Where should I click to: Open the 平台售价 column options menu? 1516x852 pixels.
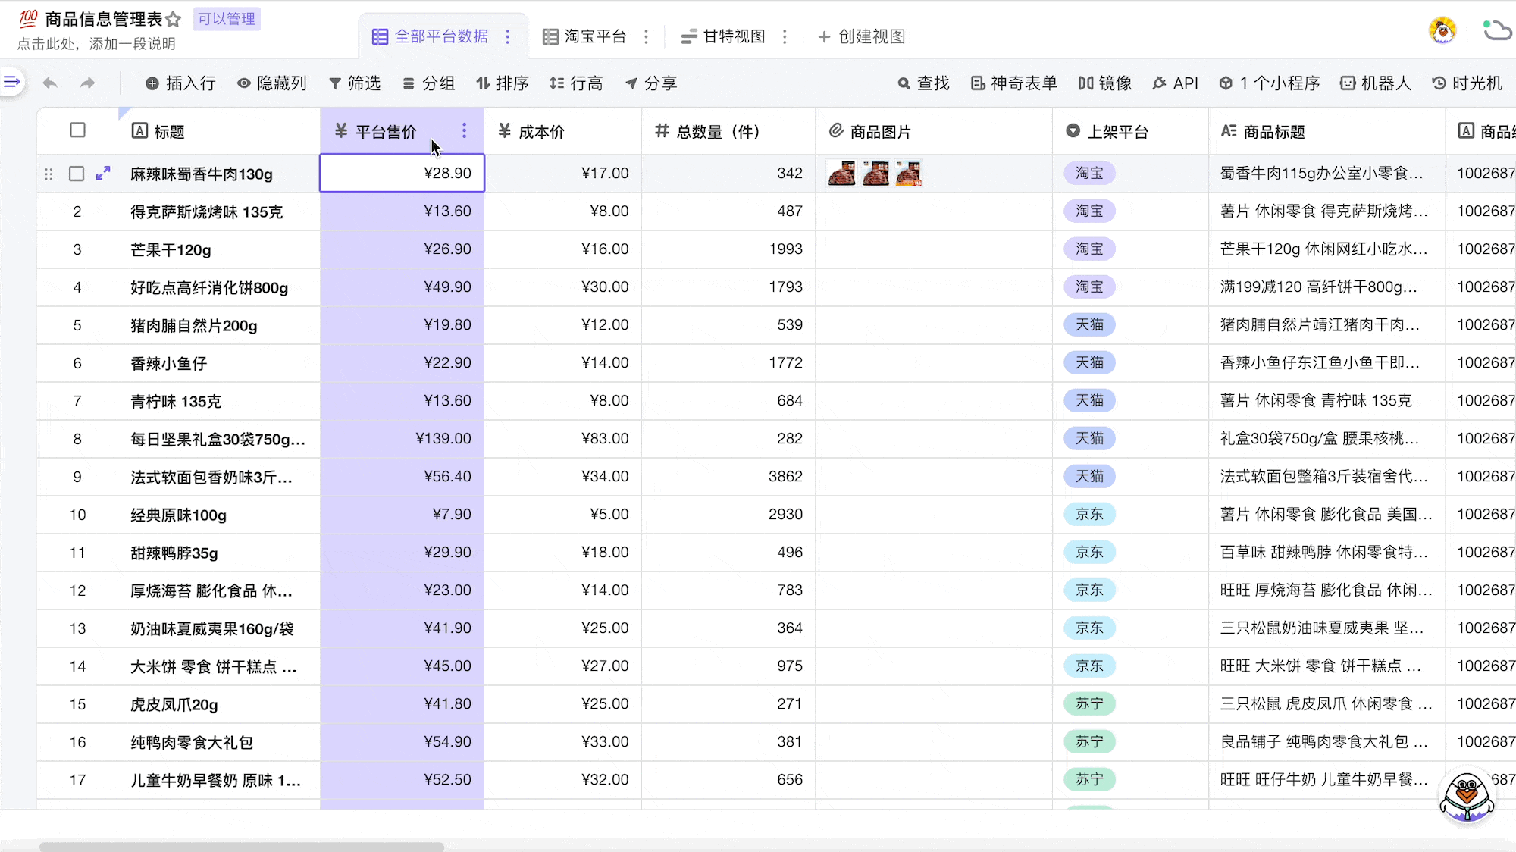(x=464, y=130)
